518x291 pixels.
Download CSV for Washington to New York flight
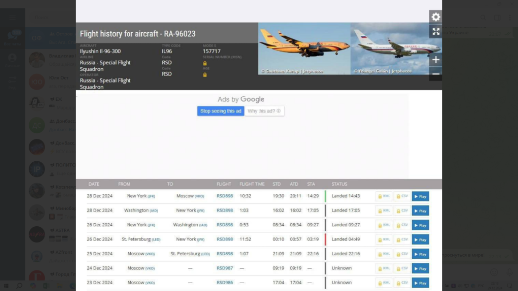(402, 211)
